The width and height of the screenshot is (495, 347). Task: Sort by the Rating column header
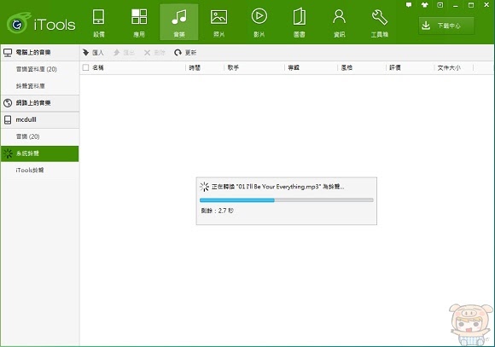click(395, 67)
